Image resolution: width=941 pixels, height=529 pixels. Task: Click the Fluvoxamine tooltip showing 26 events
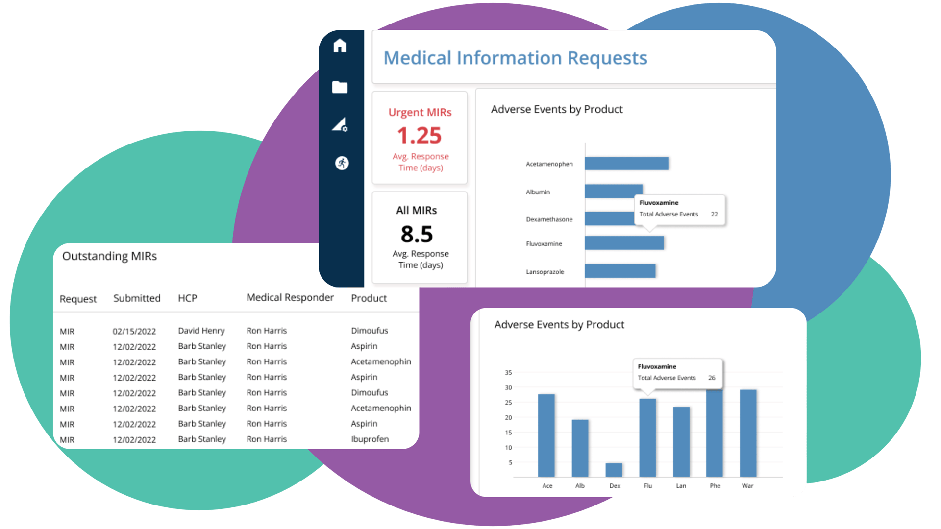pyautogui.click(x=677, y=373)
